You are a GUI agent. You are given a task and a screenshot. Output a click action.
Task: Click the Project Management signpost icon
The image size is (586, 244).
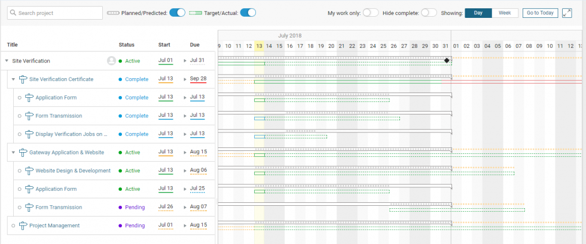(23, 226)
